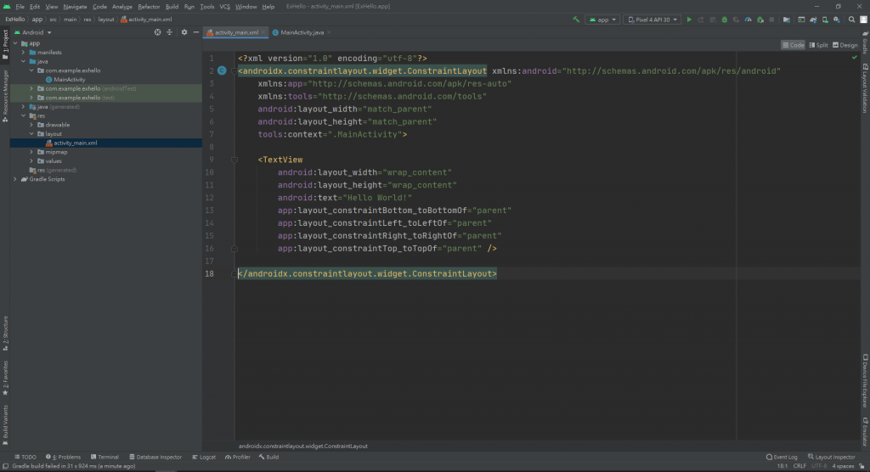This screenshot has width=870, height=472.
Task: Open the VCS menu
Action: click(224, 7)
